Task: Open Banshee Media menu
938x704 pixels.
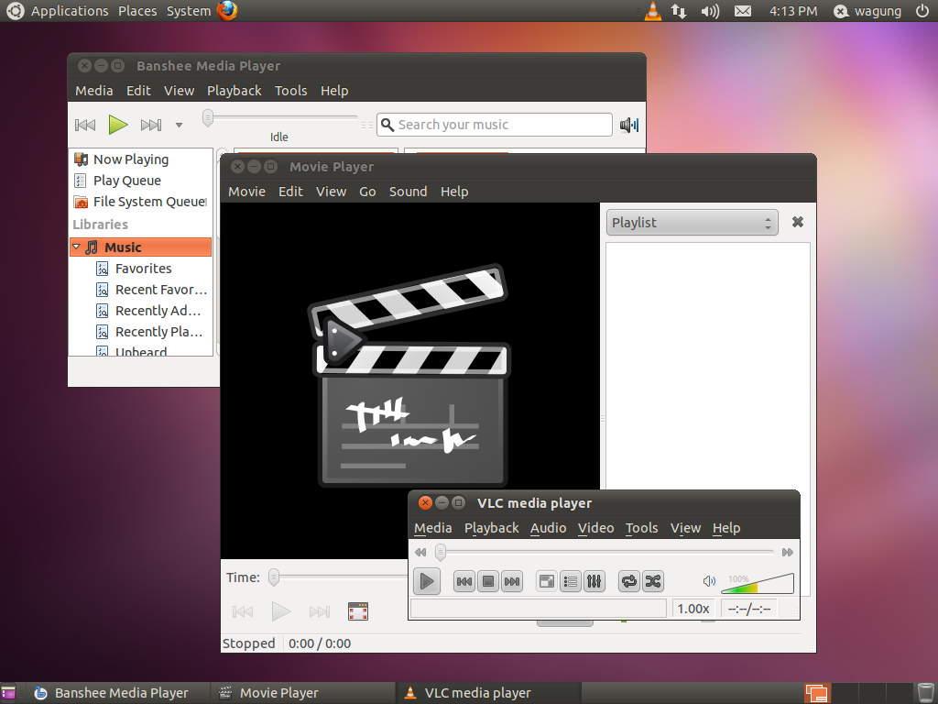Action: coord(94,91)
